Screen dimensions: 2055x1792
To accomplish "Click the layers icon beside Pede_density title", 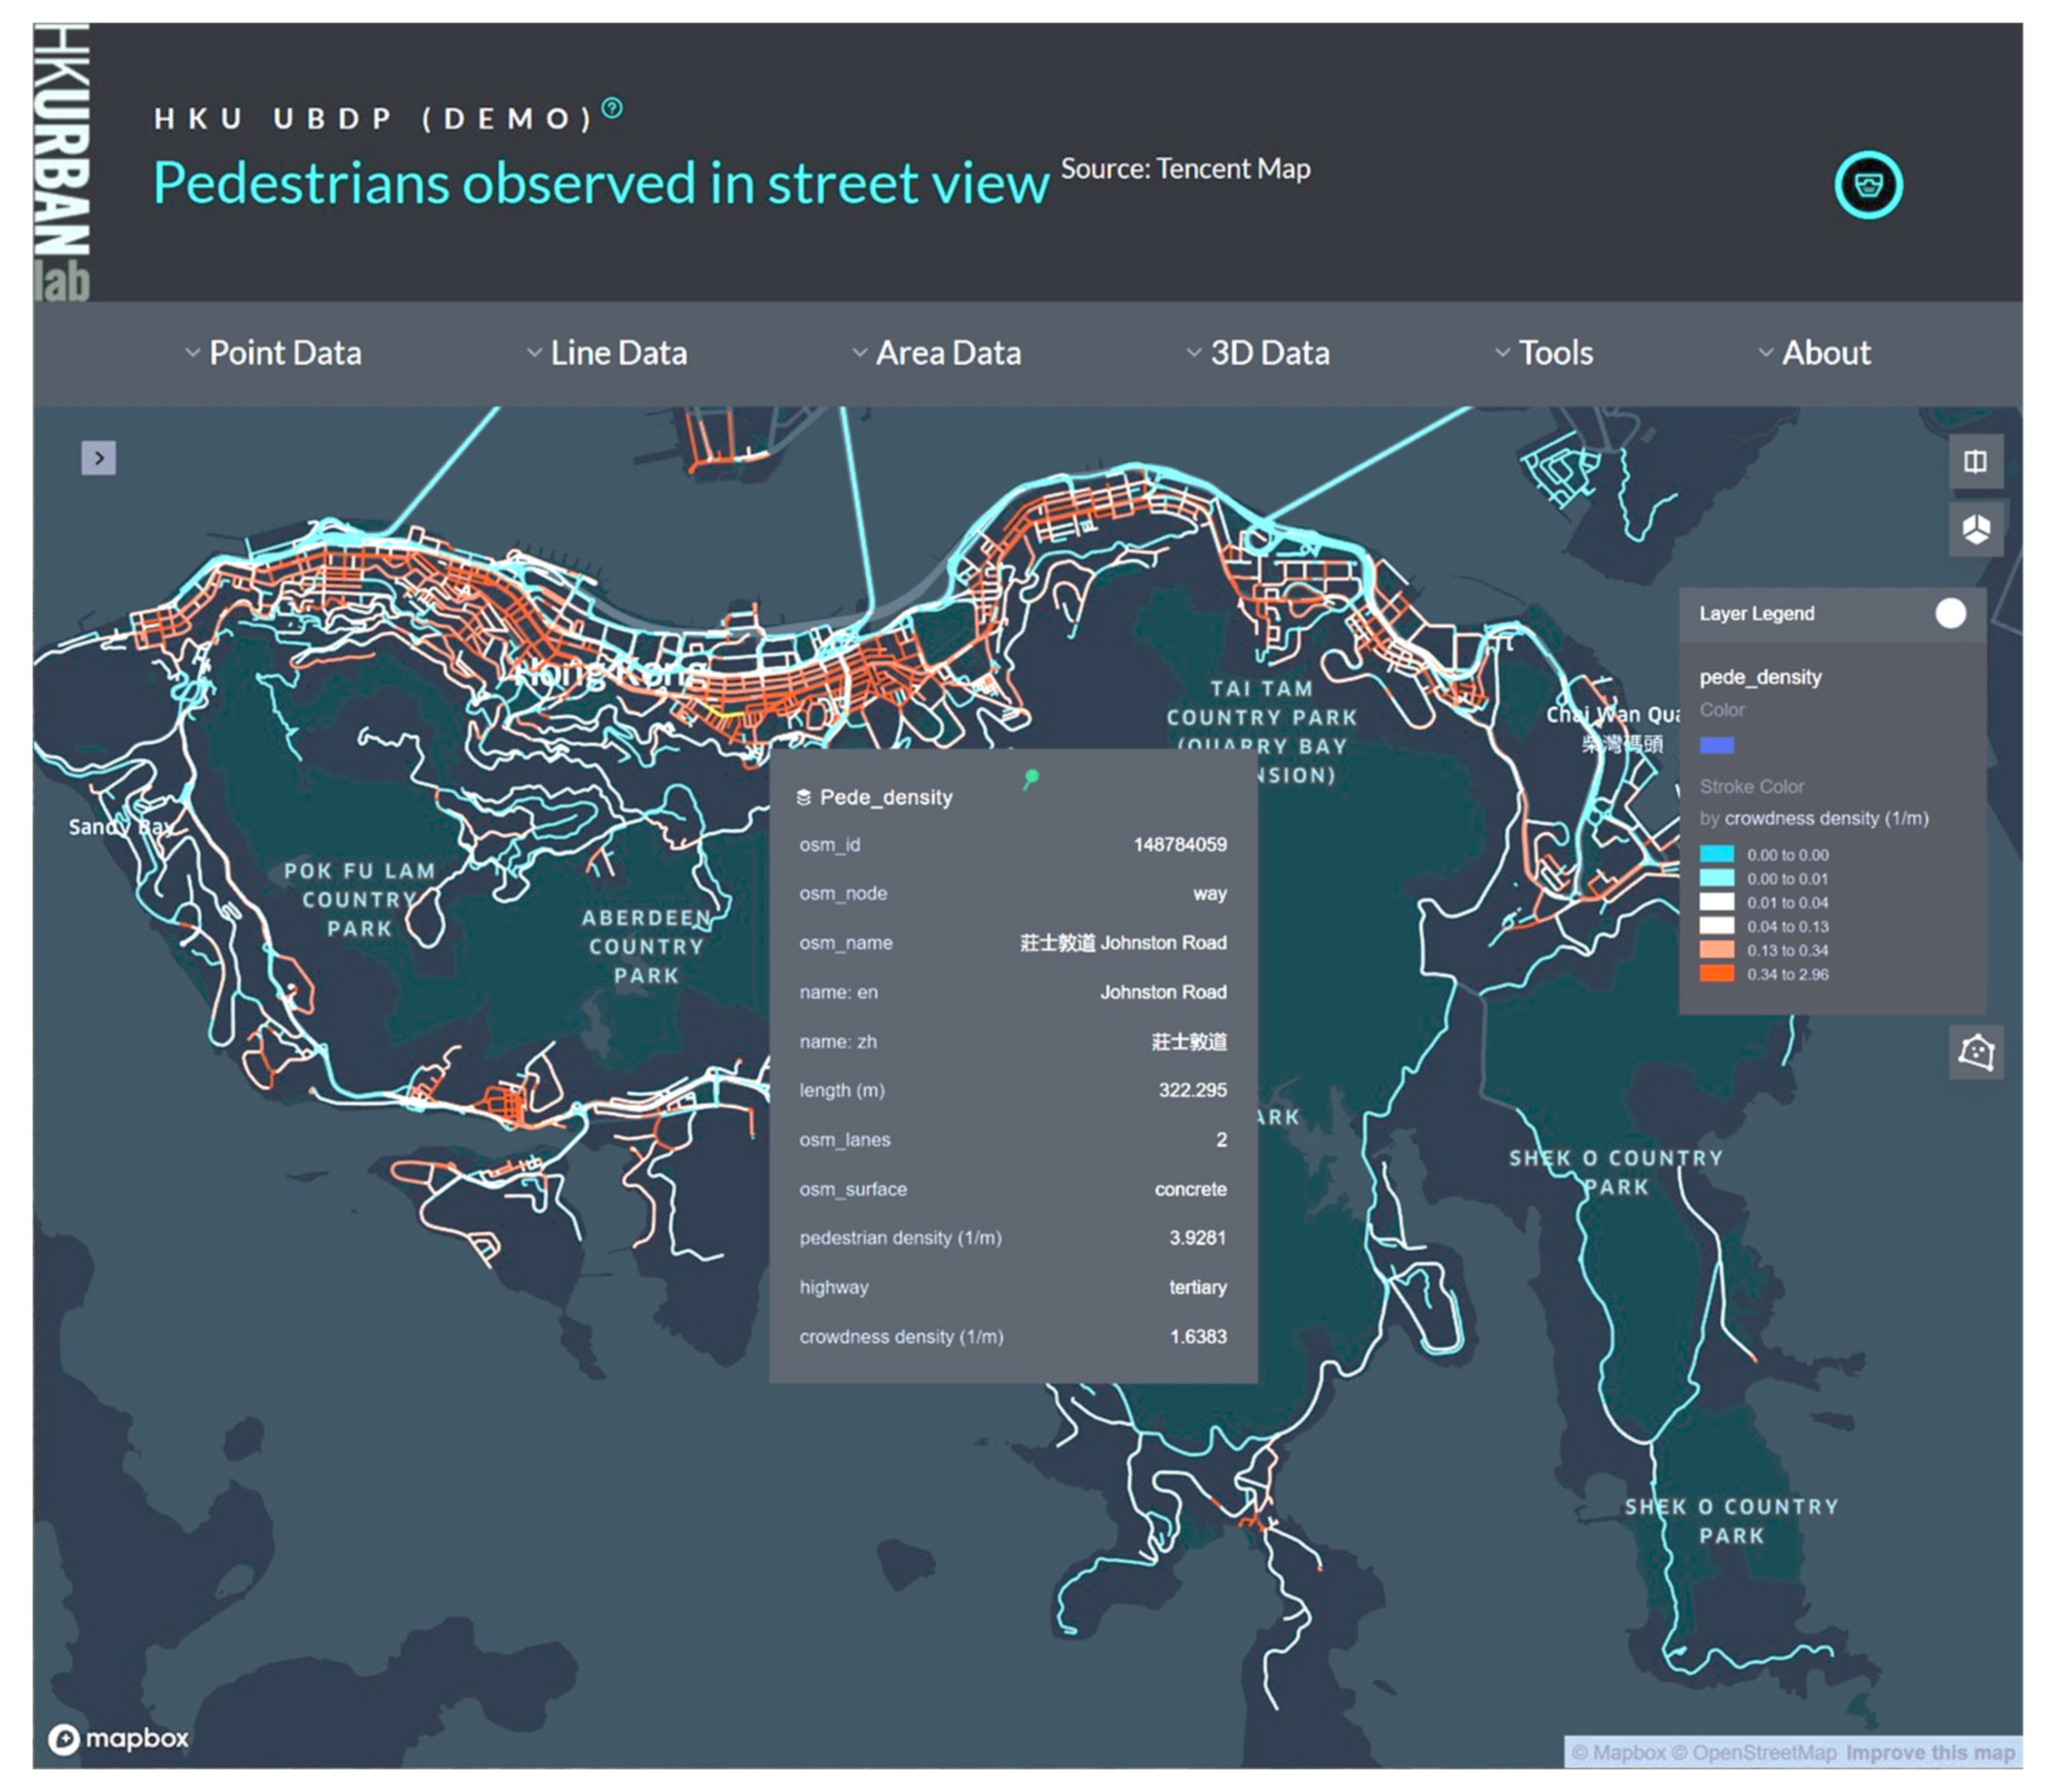I will pyautogui.click(x=804, y=797).
